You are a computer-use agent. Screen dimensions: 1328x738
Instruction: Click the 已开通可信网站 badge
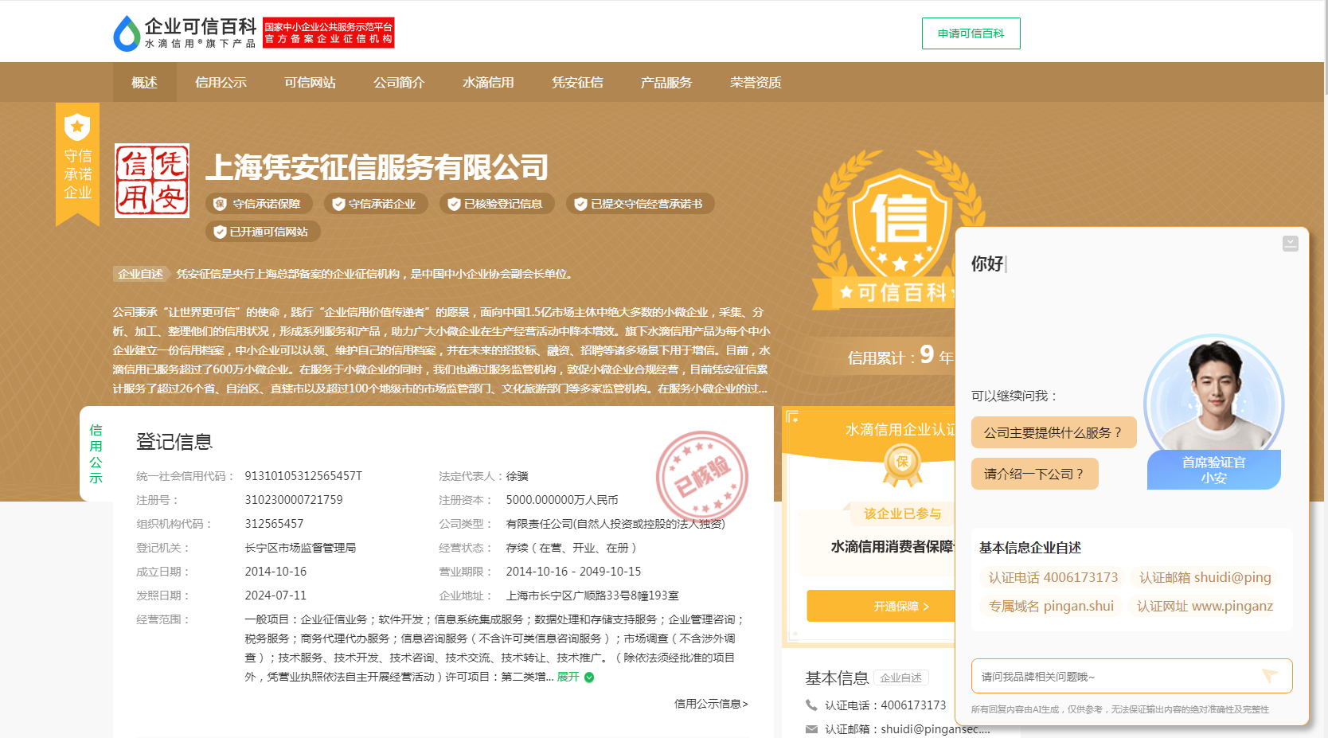tap(263, 232)
